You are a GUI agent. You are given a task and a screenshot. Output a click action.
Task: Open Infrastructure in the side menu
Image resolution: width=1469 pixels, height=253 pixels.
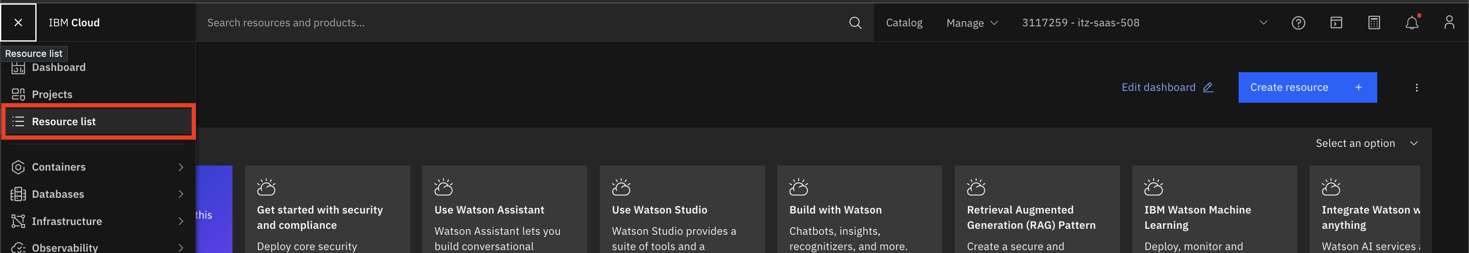(x=98, y=221)
